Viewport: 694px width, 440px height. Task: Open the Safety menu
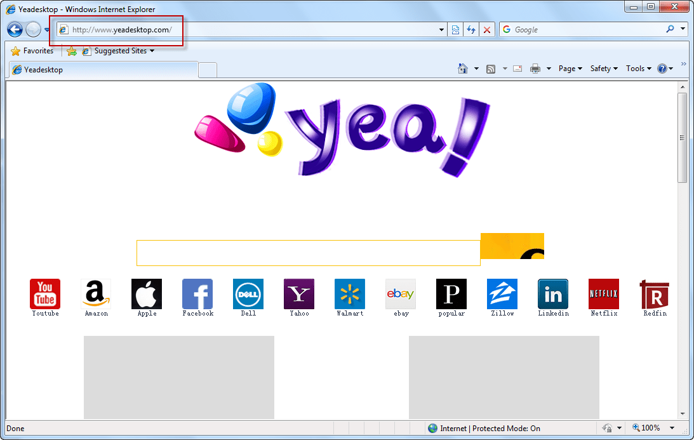click(x=604, y=69)
